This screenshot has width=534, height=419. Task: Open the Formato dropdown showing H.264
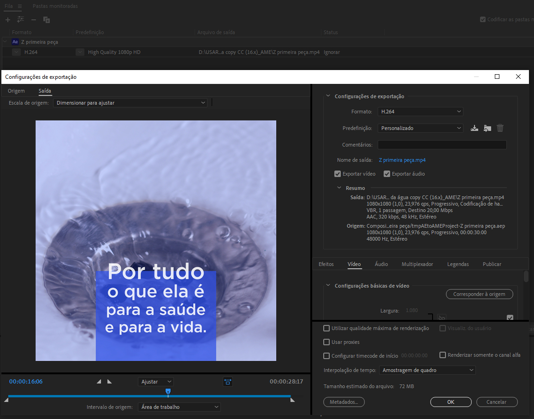click(x=420, y=111)
